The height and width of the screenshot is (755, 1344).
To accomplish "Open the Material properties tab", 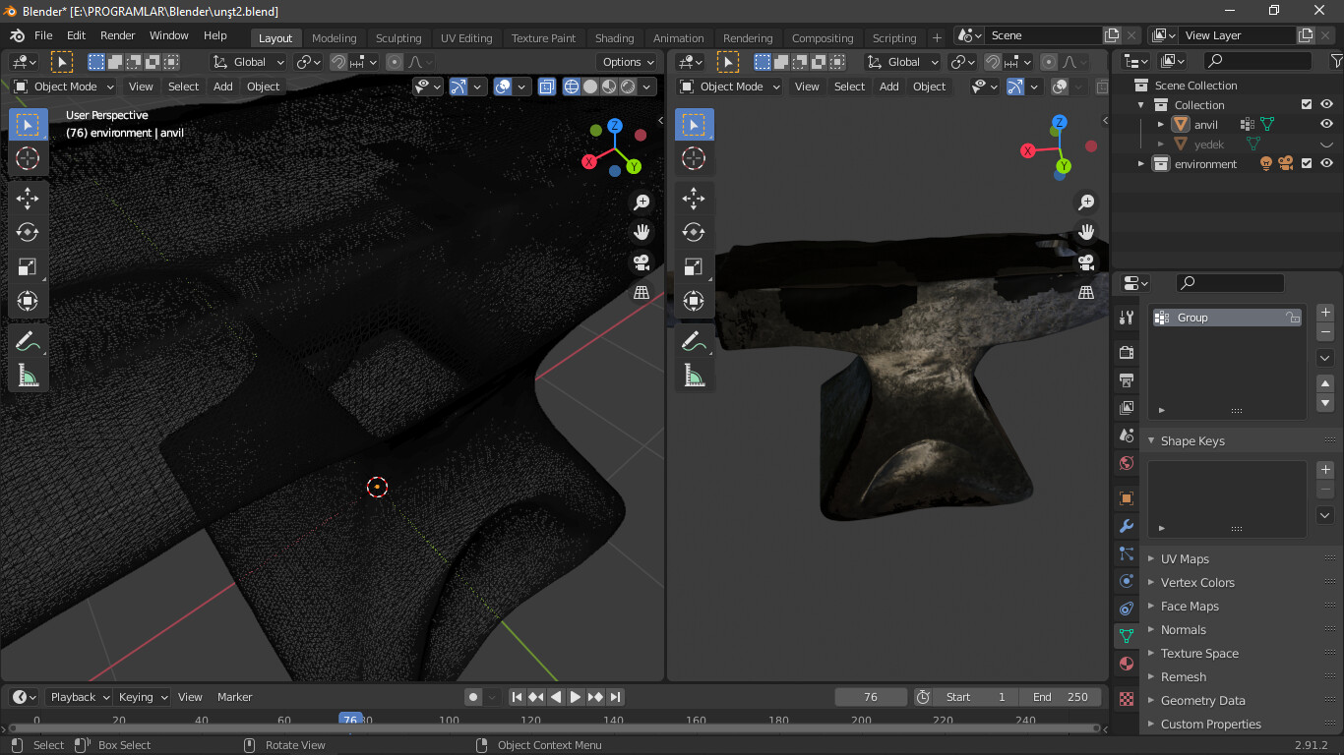I will pos(1127,664).
